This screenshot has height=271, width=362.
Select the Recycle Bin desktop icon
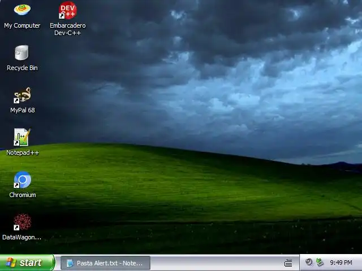click(21, 53)
